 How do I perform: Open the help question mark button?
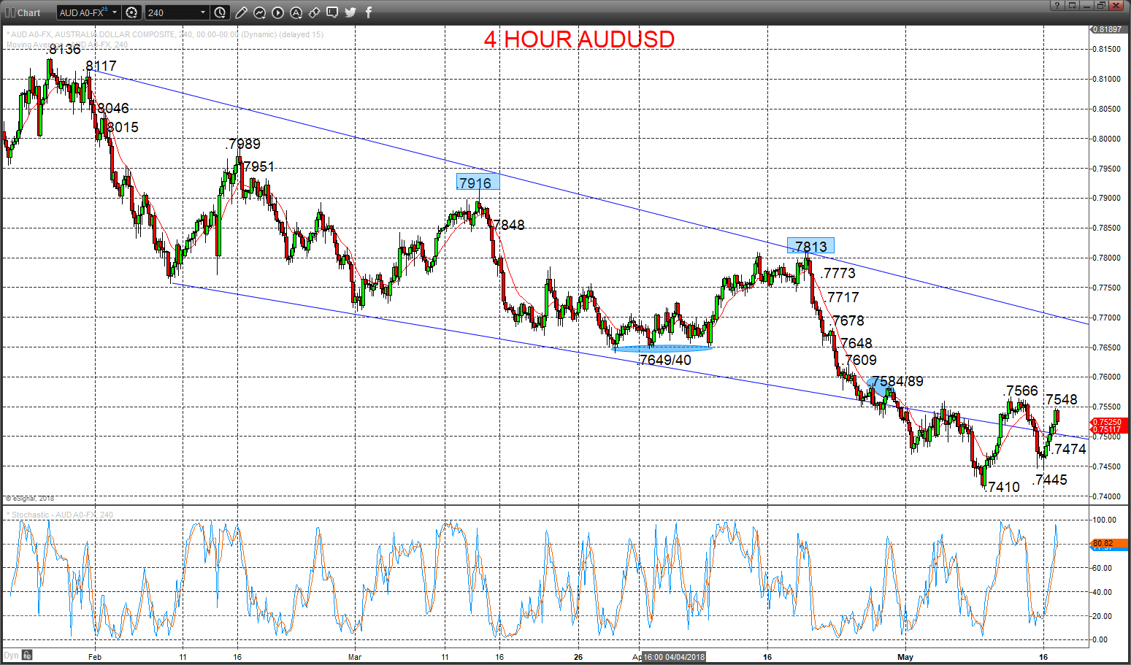click(x=1057, y=5)
